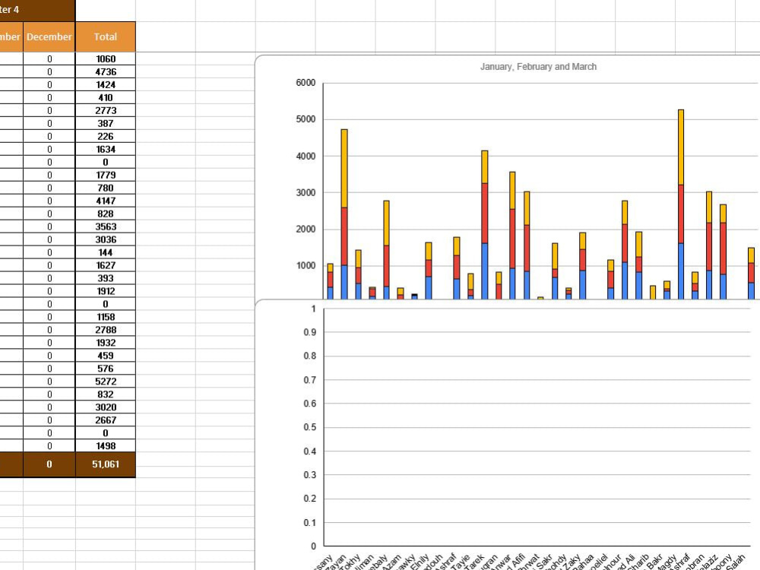Click the total cell showing 1932
The image size is (760, 570).
(x=105, y=343)
